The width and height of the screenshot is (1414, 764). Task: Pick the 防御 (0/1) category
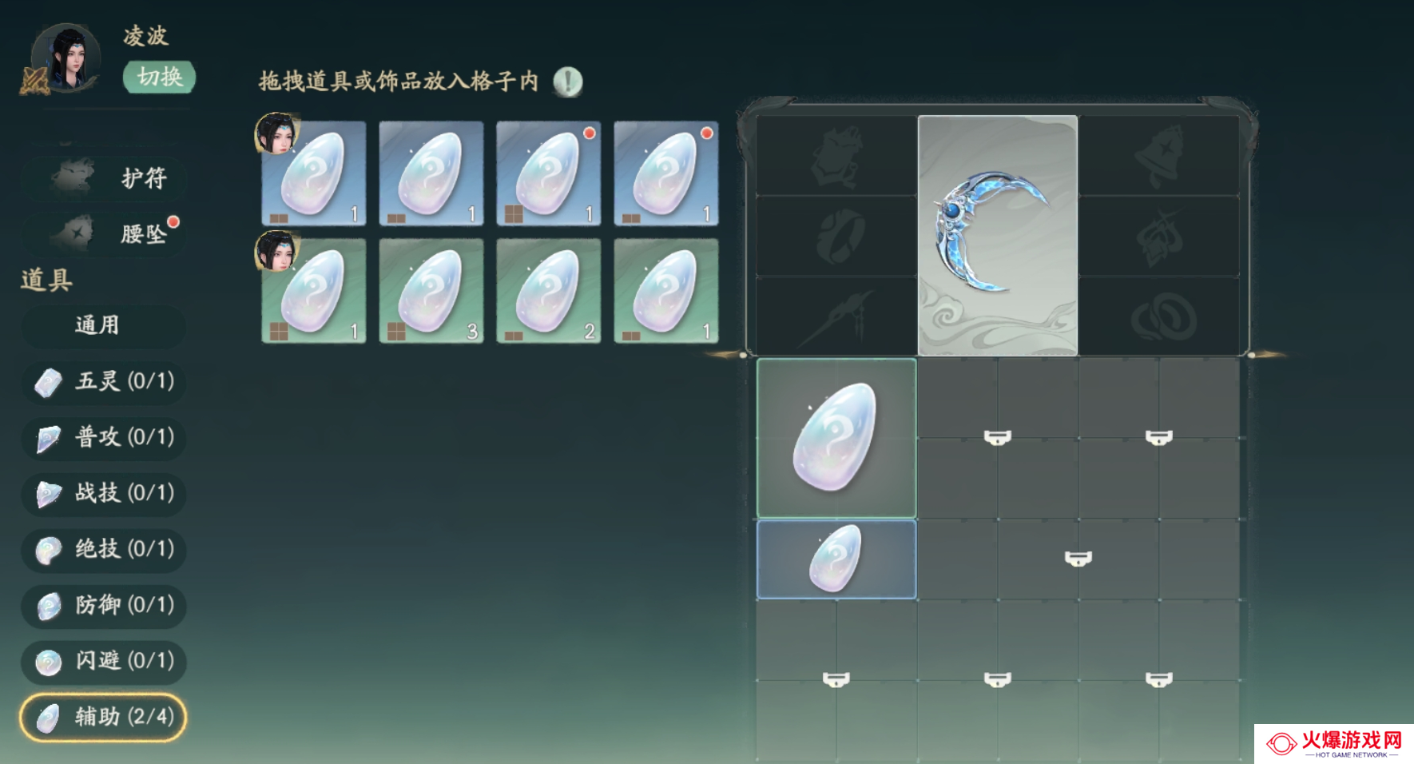click(x=104, y=605)
